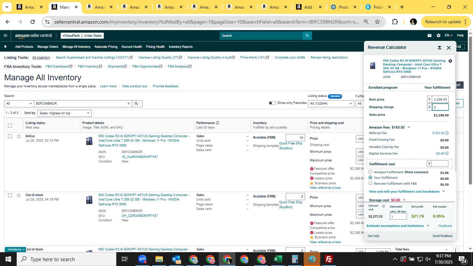Clear the inventory search term
The height and width of the screenshot is (266, 473).
[128, 103]
